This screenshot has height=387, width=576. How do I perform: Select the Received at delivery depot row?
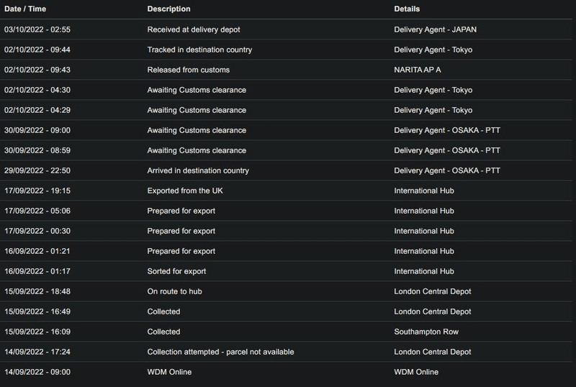tap(286, 29)
